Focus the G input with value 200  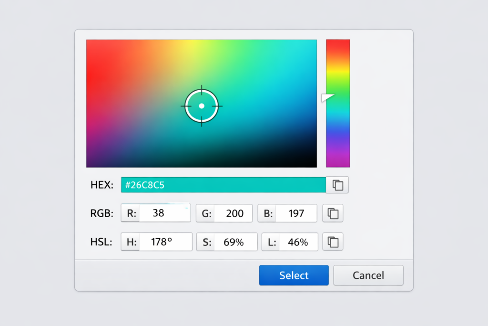[233, 213]
